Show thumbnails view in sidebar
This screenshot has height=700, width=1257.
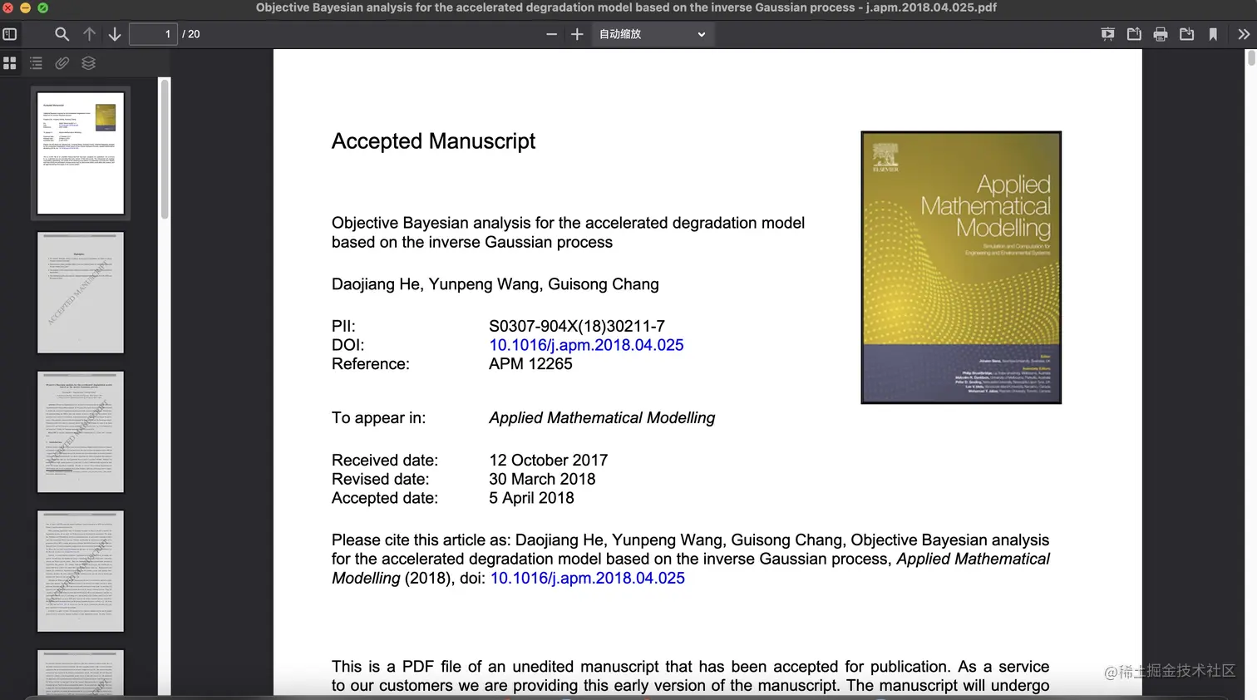(10, 63)
